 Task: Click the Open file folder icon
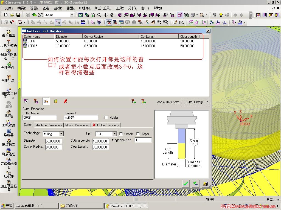12,15
